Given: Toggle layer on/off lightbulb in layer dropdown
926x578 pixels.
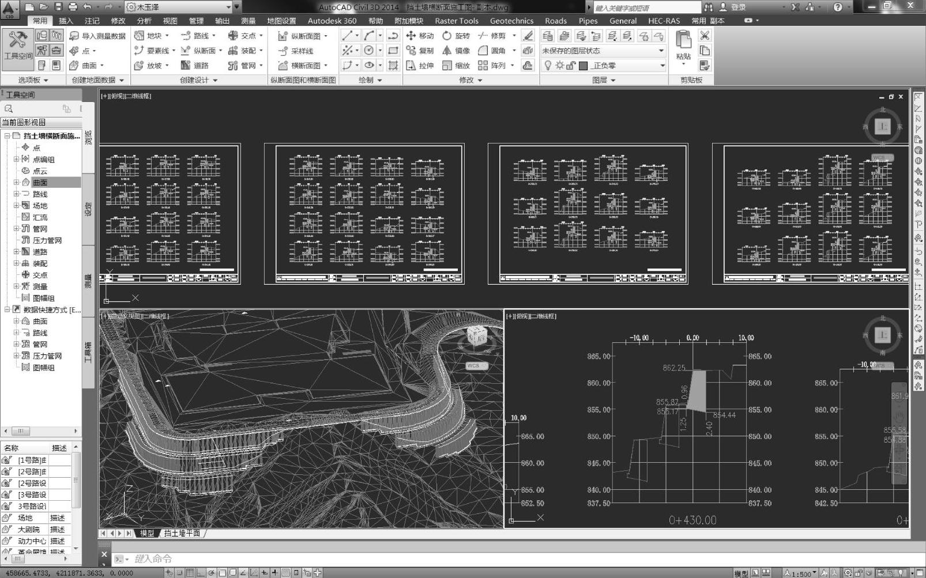Looking at the screenshot, I should pos(548,65).
